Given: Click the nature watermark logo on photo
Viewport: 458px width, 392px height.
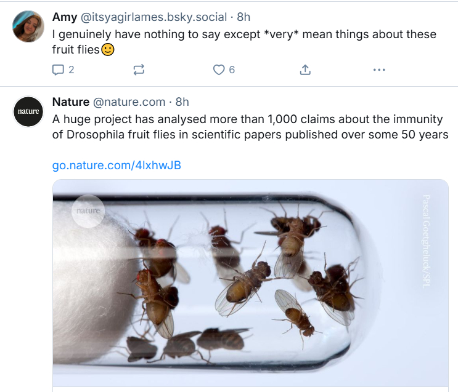Looking at the screenshot, I should point(88,211).
